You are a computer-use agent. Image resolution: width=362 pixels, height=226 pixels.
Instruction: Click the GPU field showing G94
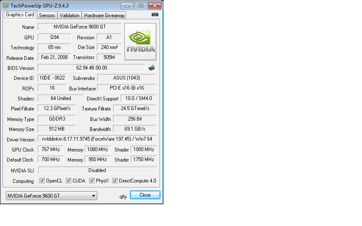pos(54,37)
